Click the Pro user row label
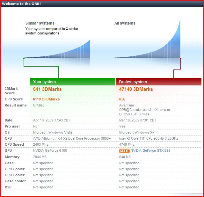 [x=12, y=126]
